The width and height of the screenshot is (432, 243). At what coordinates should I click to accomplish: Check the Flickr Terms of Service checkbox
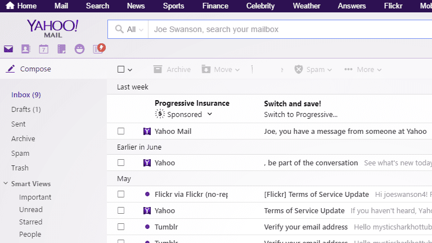pos(121,194)
